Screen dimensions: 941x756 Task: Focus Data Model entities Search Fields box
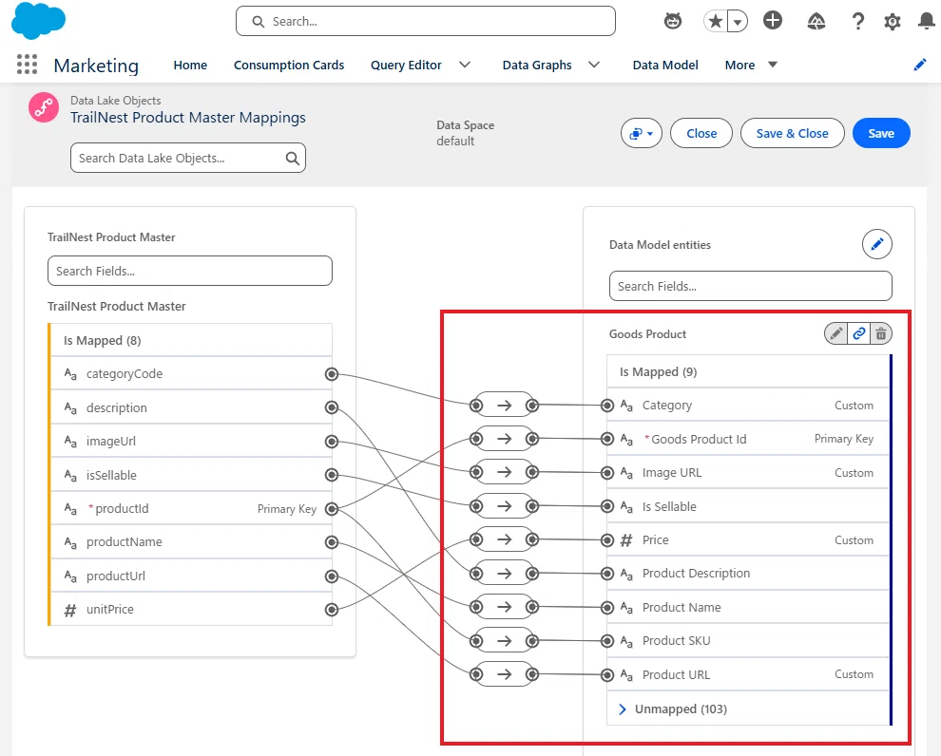pos(750,286)
